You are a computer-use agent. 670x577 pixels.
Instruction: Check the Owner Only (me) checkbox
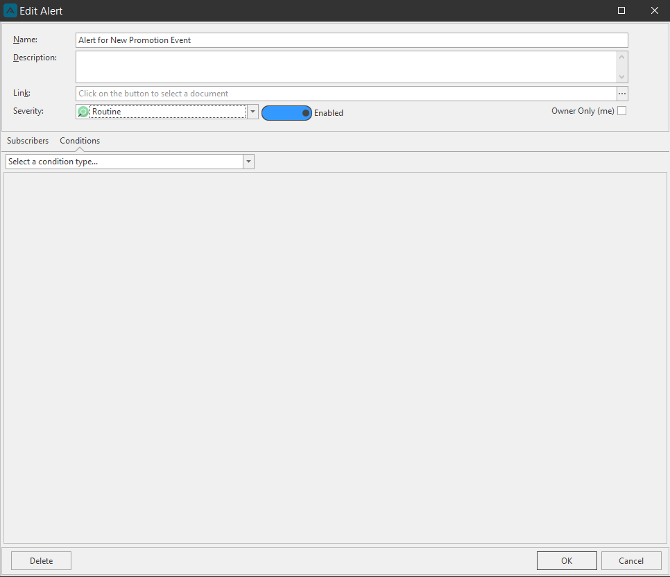tap(622, 111)
